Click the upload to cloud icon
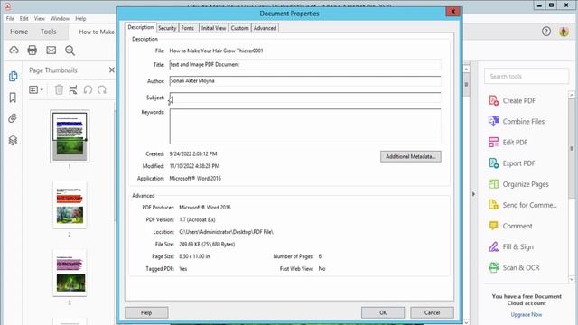Screen dimensions: 578x325 (x=14, y=51)
